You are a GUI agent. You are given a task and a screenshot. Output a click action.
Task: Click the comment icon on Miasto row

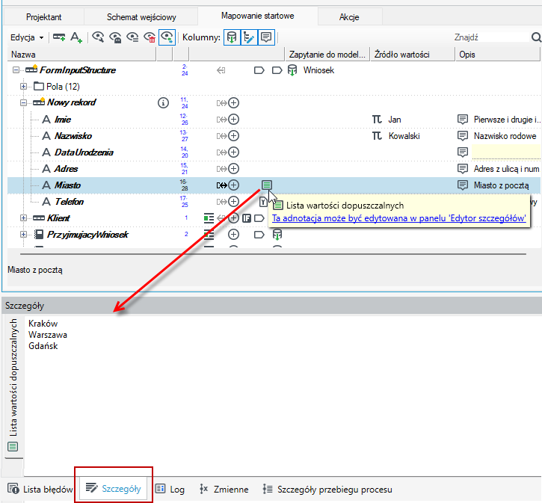click(463, 185)
